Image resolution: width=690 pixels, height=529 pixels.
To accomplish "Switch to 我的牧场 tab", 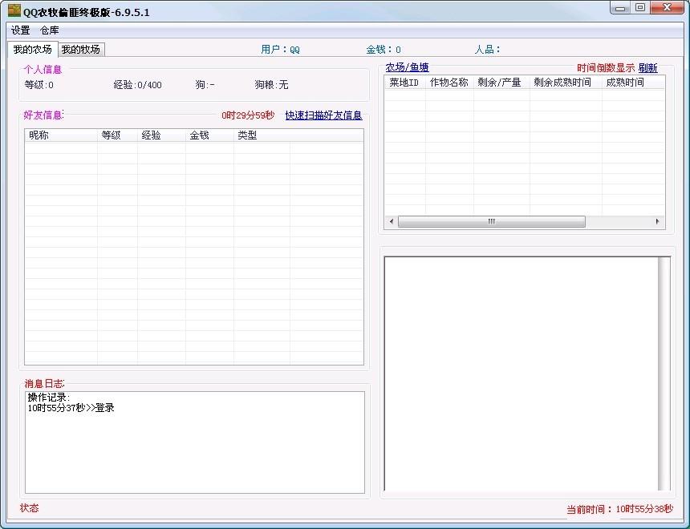I will tap(81, 49).
